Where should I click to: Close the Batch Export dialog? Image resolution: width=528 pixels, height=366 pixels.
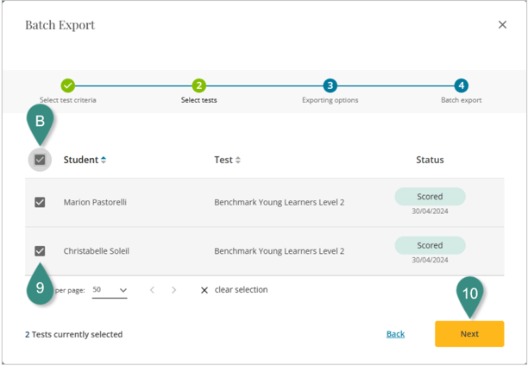[502, 25]
